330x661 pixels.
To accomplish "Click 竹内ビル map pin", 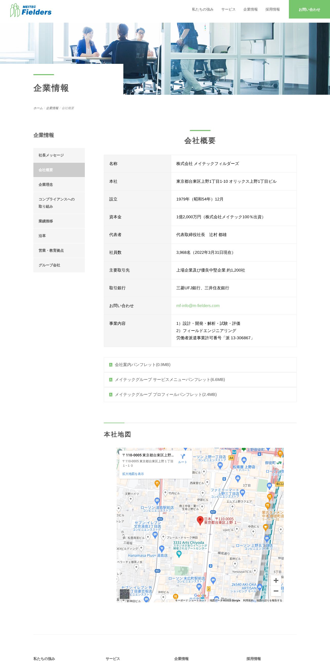I will pyautogui.click(x=166, y=493).
